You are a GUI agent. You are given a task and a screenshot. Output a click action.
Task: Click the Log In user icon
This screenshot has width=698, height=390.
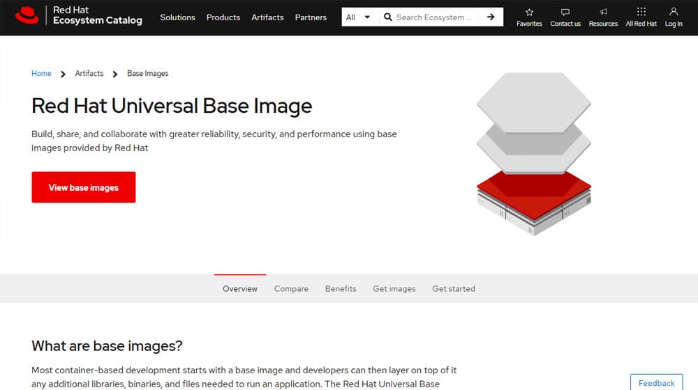coord(674,12)
